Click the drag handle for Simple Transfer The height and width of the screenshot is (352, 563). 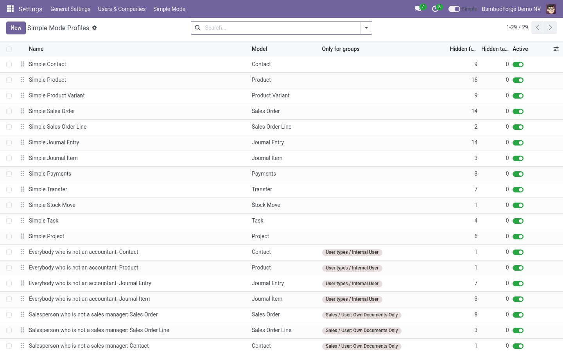click(x=22, y=189)
